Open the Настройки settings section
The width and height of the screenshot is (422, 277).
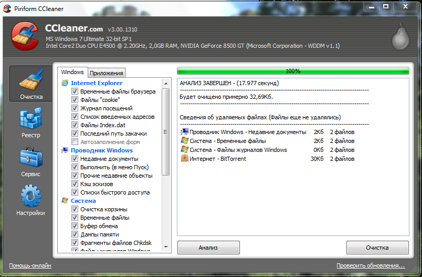point(30,200)
